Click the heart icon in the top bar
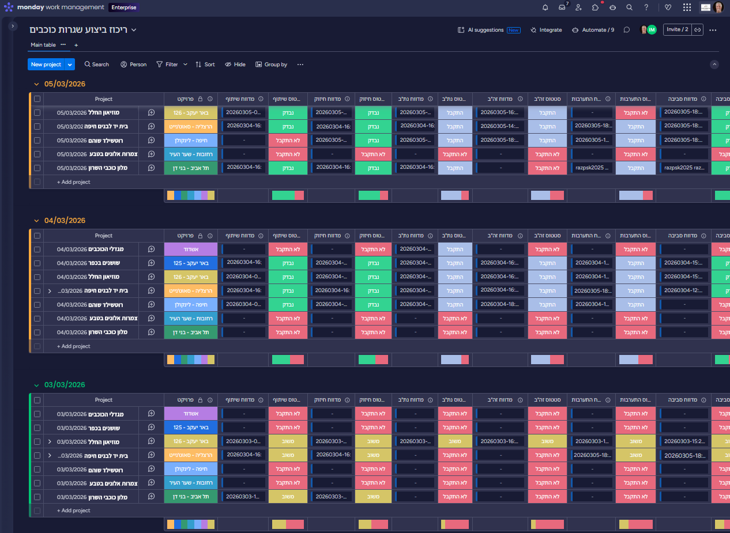Viewport: 730px width, 533px height. [668, 7]
